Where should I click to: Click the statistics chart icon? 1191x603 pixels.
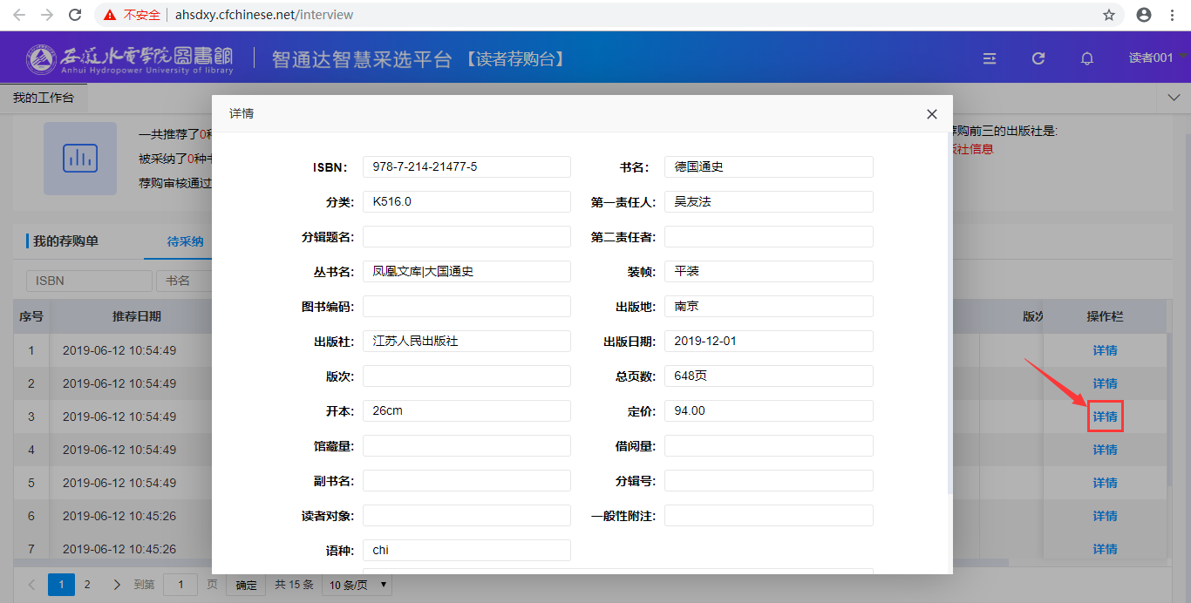[80, 158]
